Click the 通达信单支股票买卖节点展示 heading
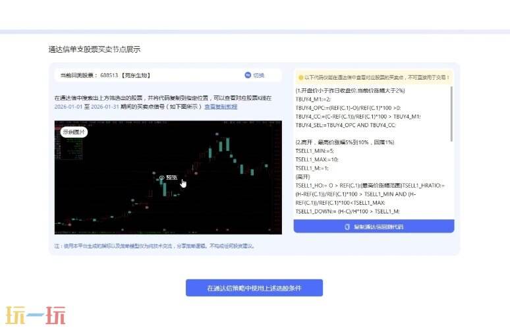The image size is (510, 328). pyautogui.click(x=94, y=49)
